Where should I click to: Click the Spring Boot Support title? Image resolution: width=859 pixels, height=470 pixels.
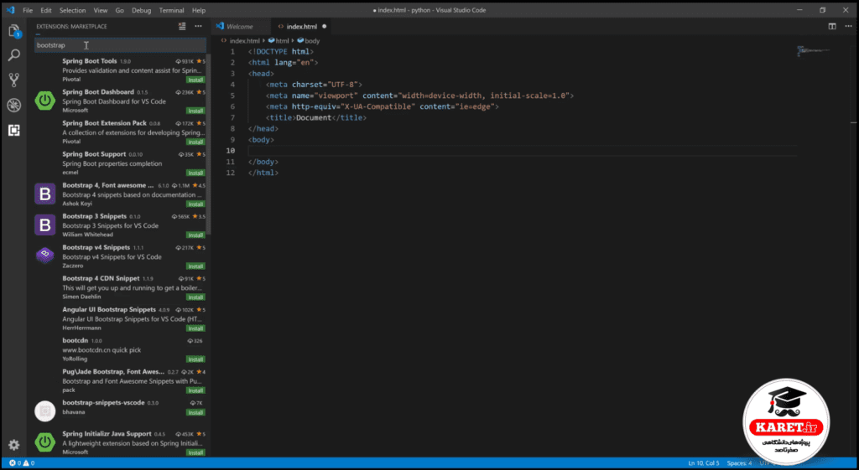[94, 154]
